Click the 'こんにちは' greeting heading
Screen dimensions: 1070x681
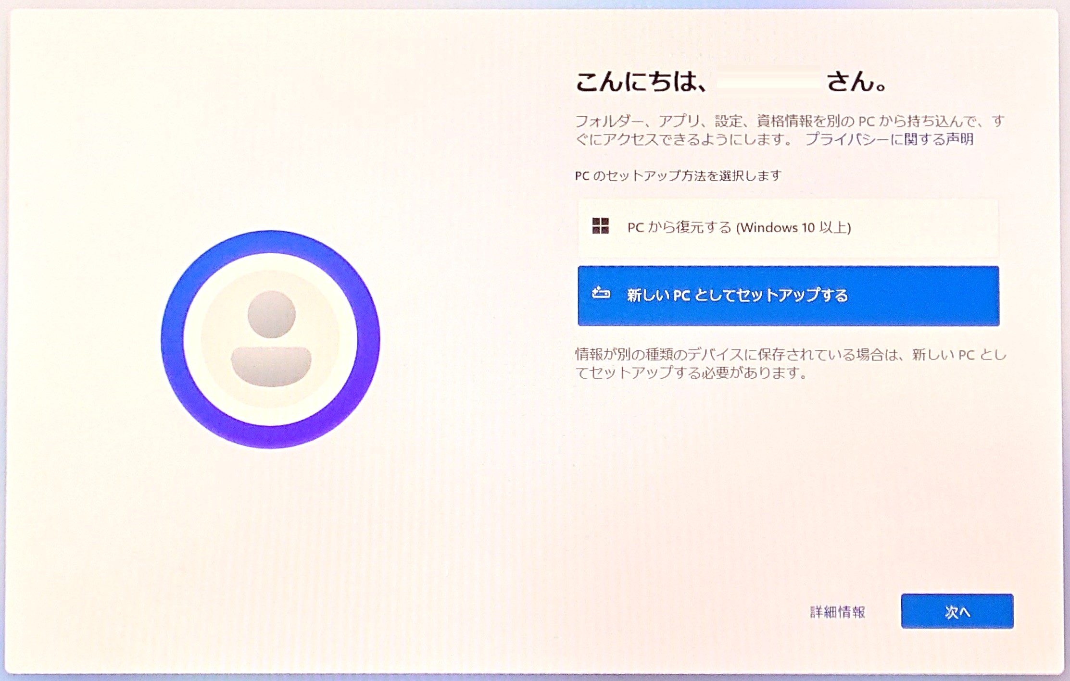(x=731, y=82)
